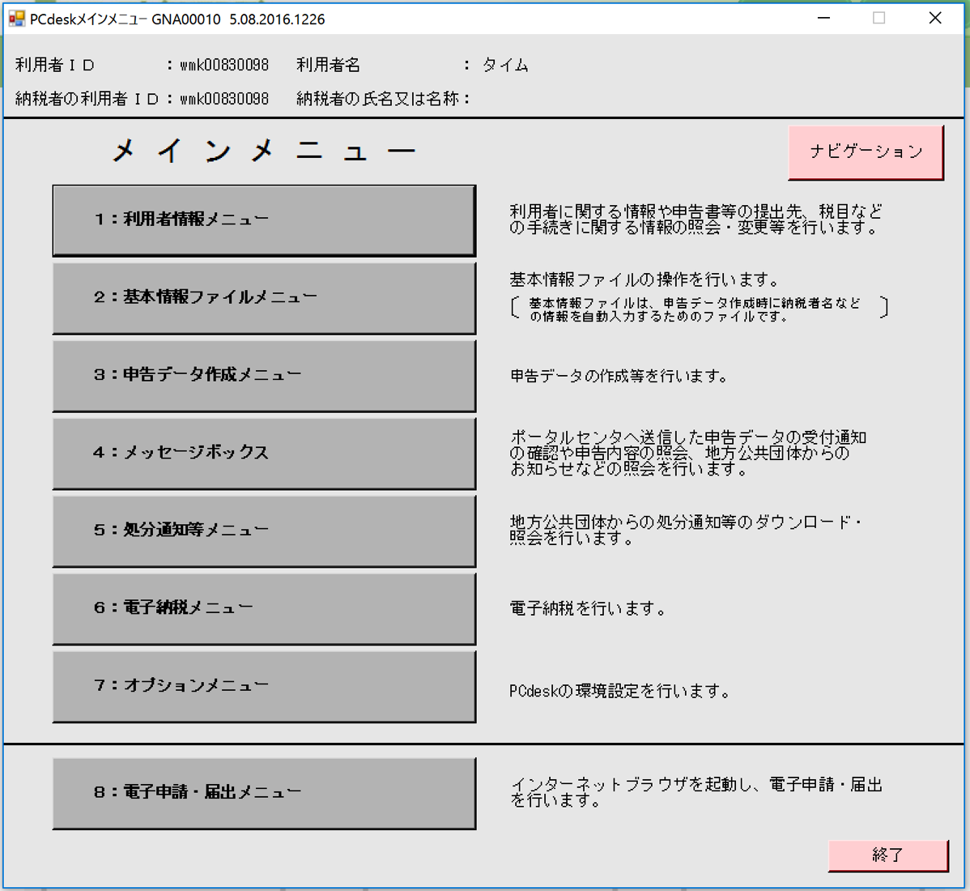Click the PCdesk app icon in title bar
This screenshot has height=891, width=970.
pos(16,19)
